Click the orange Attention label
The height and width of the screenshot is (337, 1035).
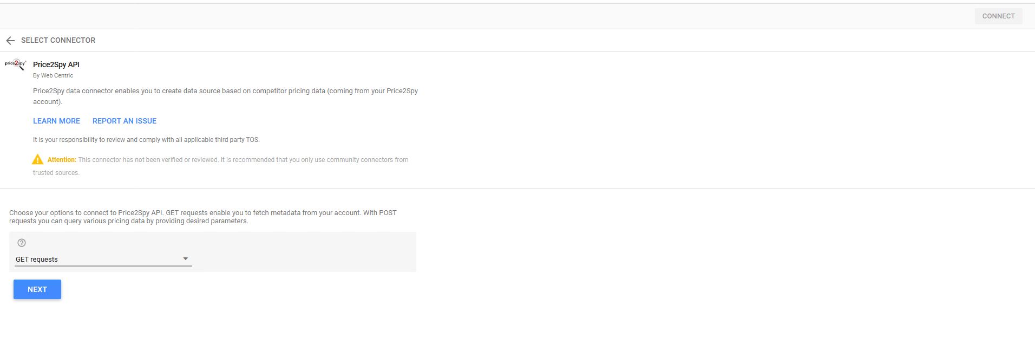pyautogui.click(x=62, y=160)
